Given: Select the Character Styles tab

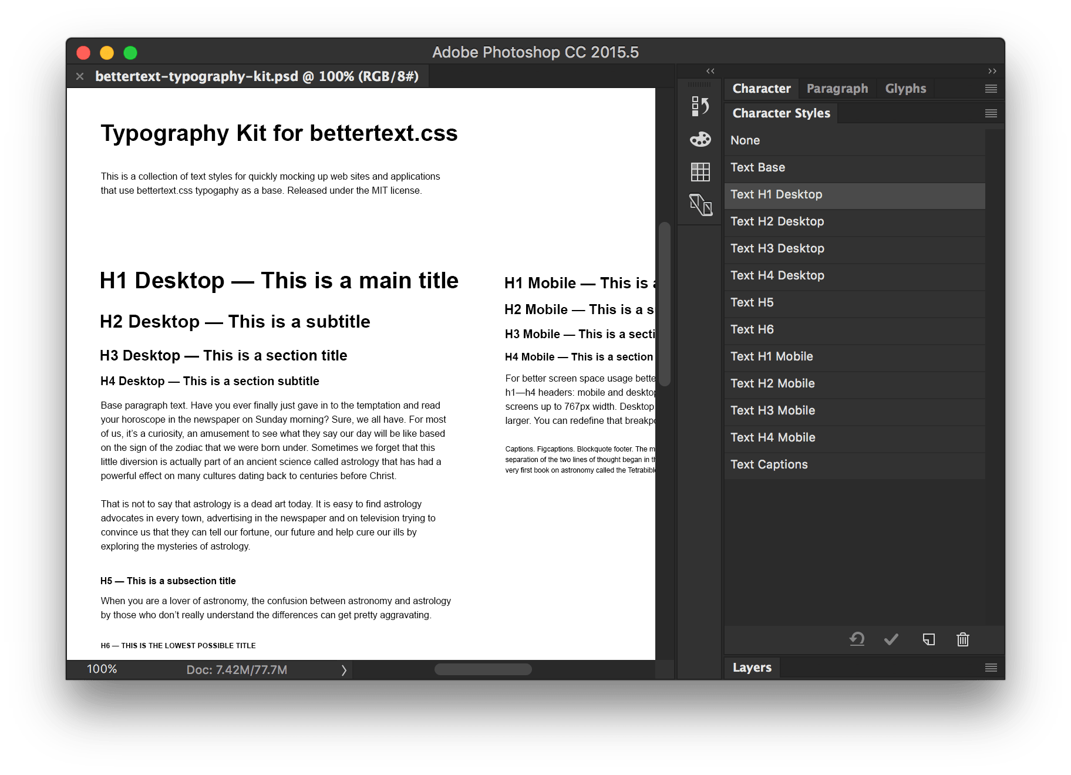Looking at the screenshot, I should point(782,113).
